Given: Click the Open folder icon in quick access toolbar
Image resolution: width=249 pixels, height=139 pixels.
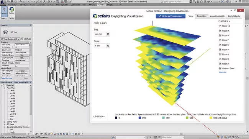Looking at the screenshot, I should click(8, 2).
